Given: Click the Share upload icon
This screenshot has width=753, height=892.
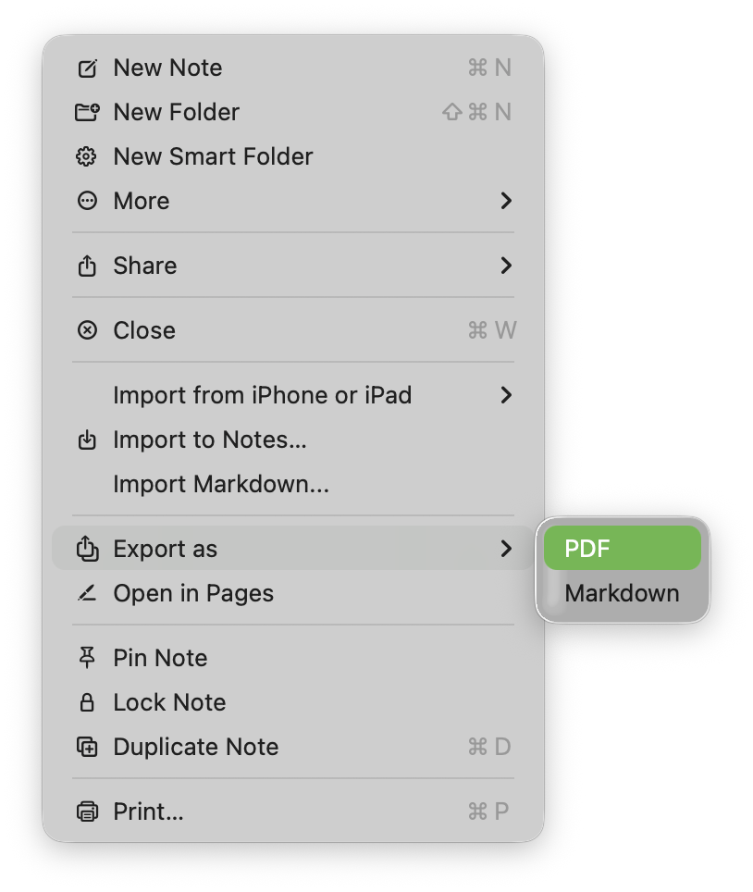Looking at the screenshot, I should click(87, 266).
